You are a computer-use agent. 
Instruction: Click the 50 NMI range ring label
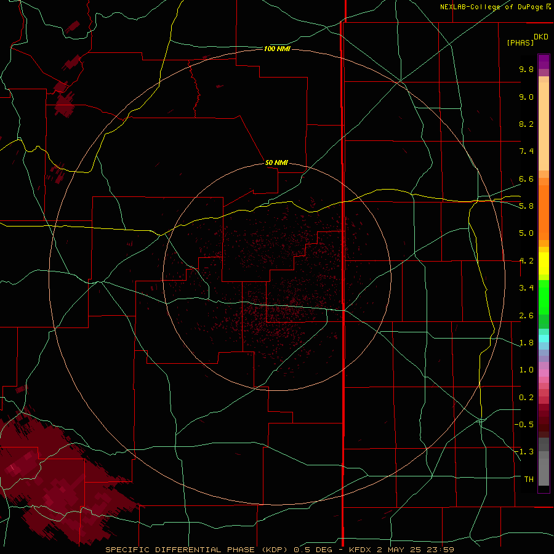click(276, 163)
